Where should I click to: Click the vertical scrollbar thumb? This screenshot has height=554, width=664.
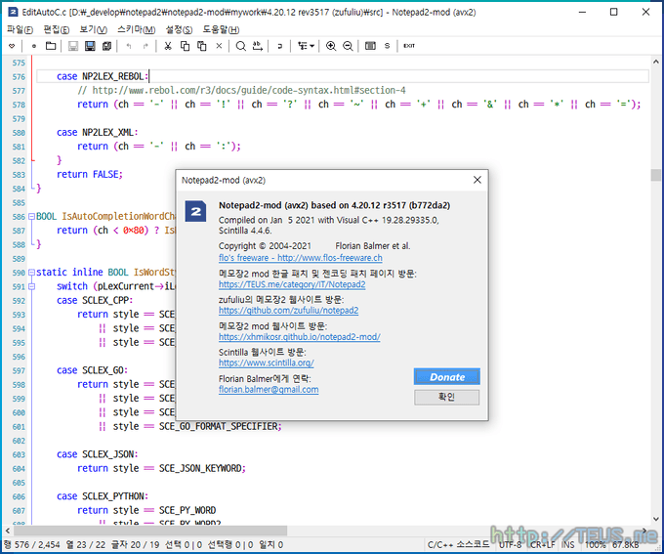(655, 175)
